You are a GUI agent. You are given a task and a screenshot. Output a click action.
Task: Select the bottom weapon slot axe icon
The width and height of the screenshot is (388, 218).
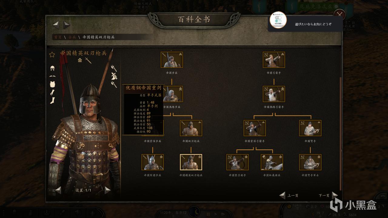pyautogui.click(x=114, y=84)
